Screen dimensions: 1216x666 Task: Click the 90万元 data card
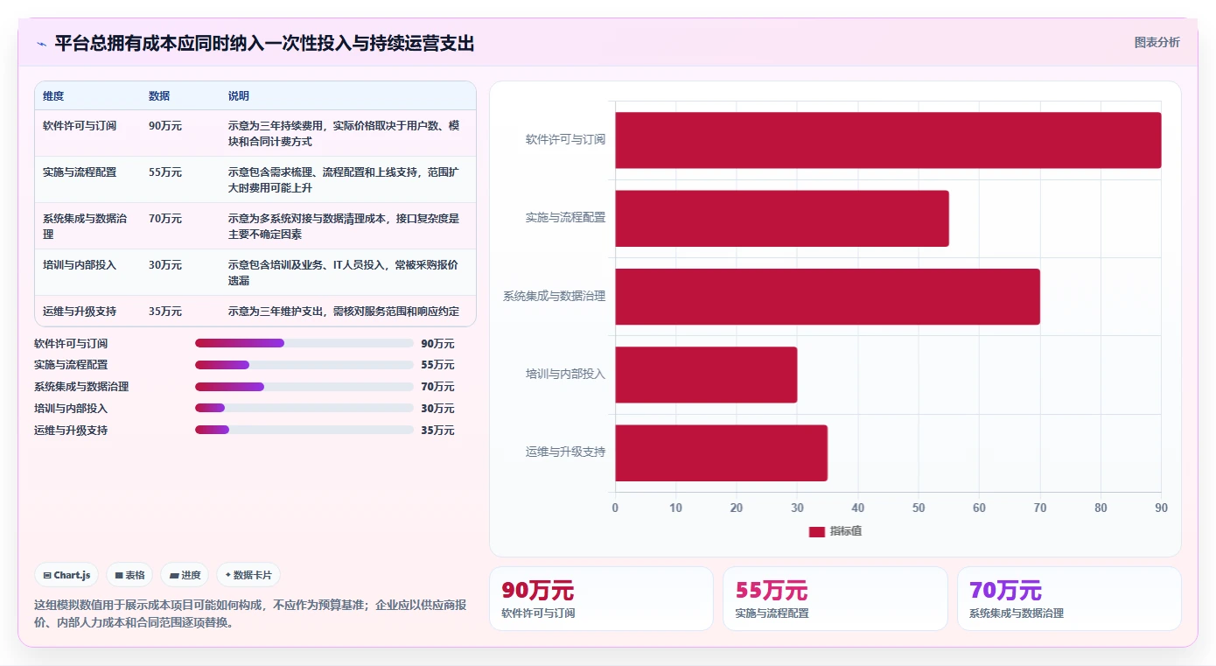(601, 599)
